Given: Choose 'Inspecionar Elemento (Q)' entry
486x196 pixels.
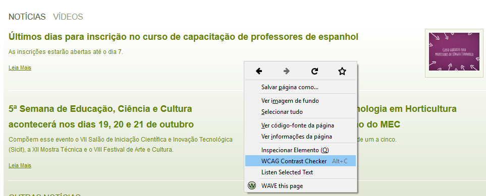Looking at the screenshot, I should click(300, 150).
